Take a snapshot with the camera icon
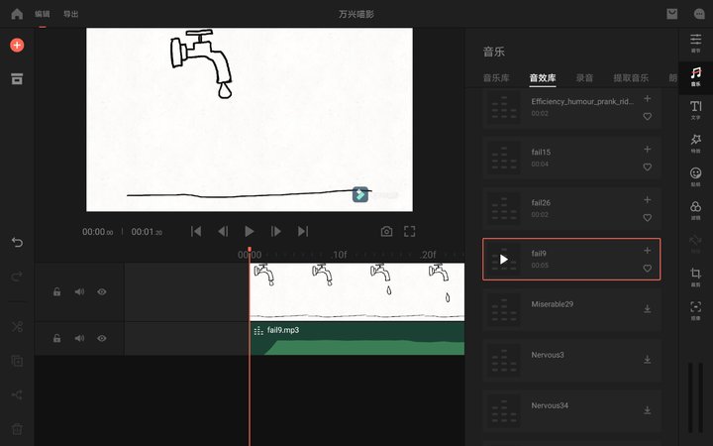This screenshot has width=713, height=446. click(x=386, y=232)
